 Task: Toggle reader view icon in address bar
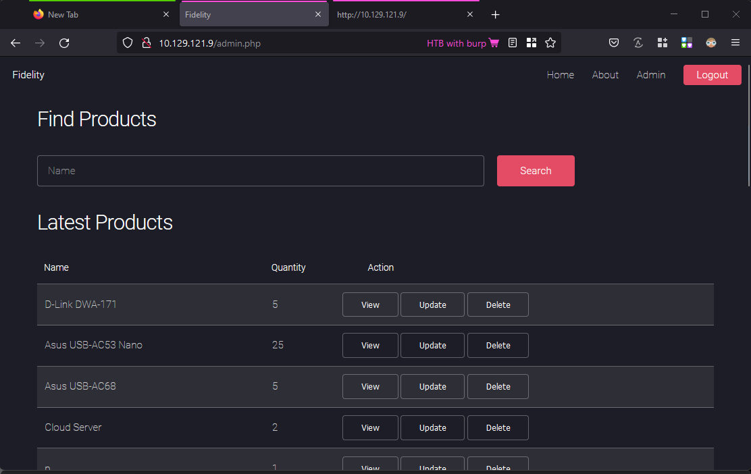point(513,43)
